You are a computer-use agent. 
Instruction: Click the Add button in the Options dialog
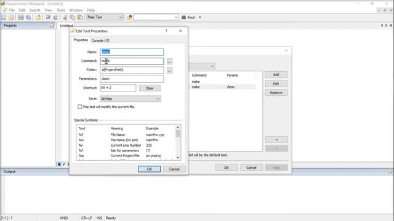point(276,75)
